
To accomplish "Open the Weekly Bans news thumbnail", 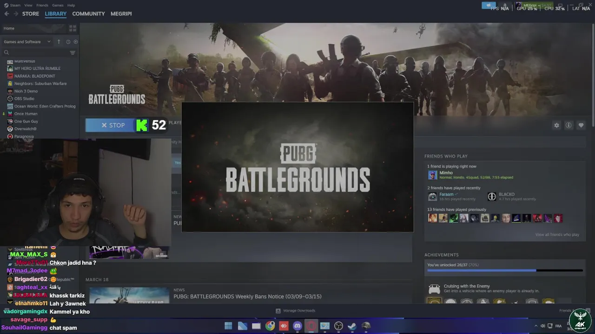I will [x=129, y=295].
